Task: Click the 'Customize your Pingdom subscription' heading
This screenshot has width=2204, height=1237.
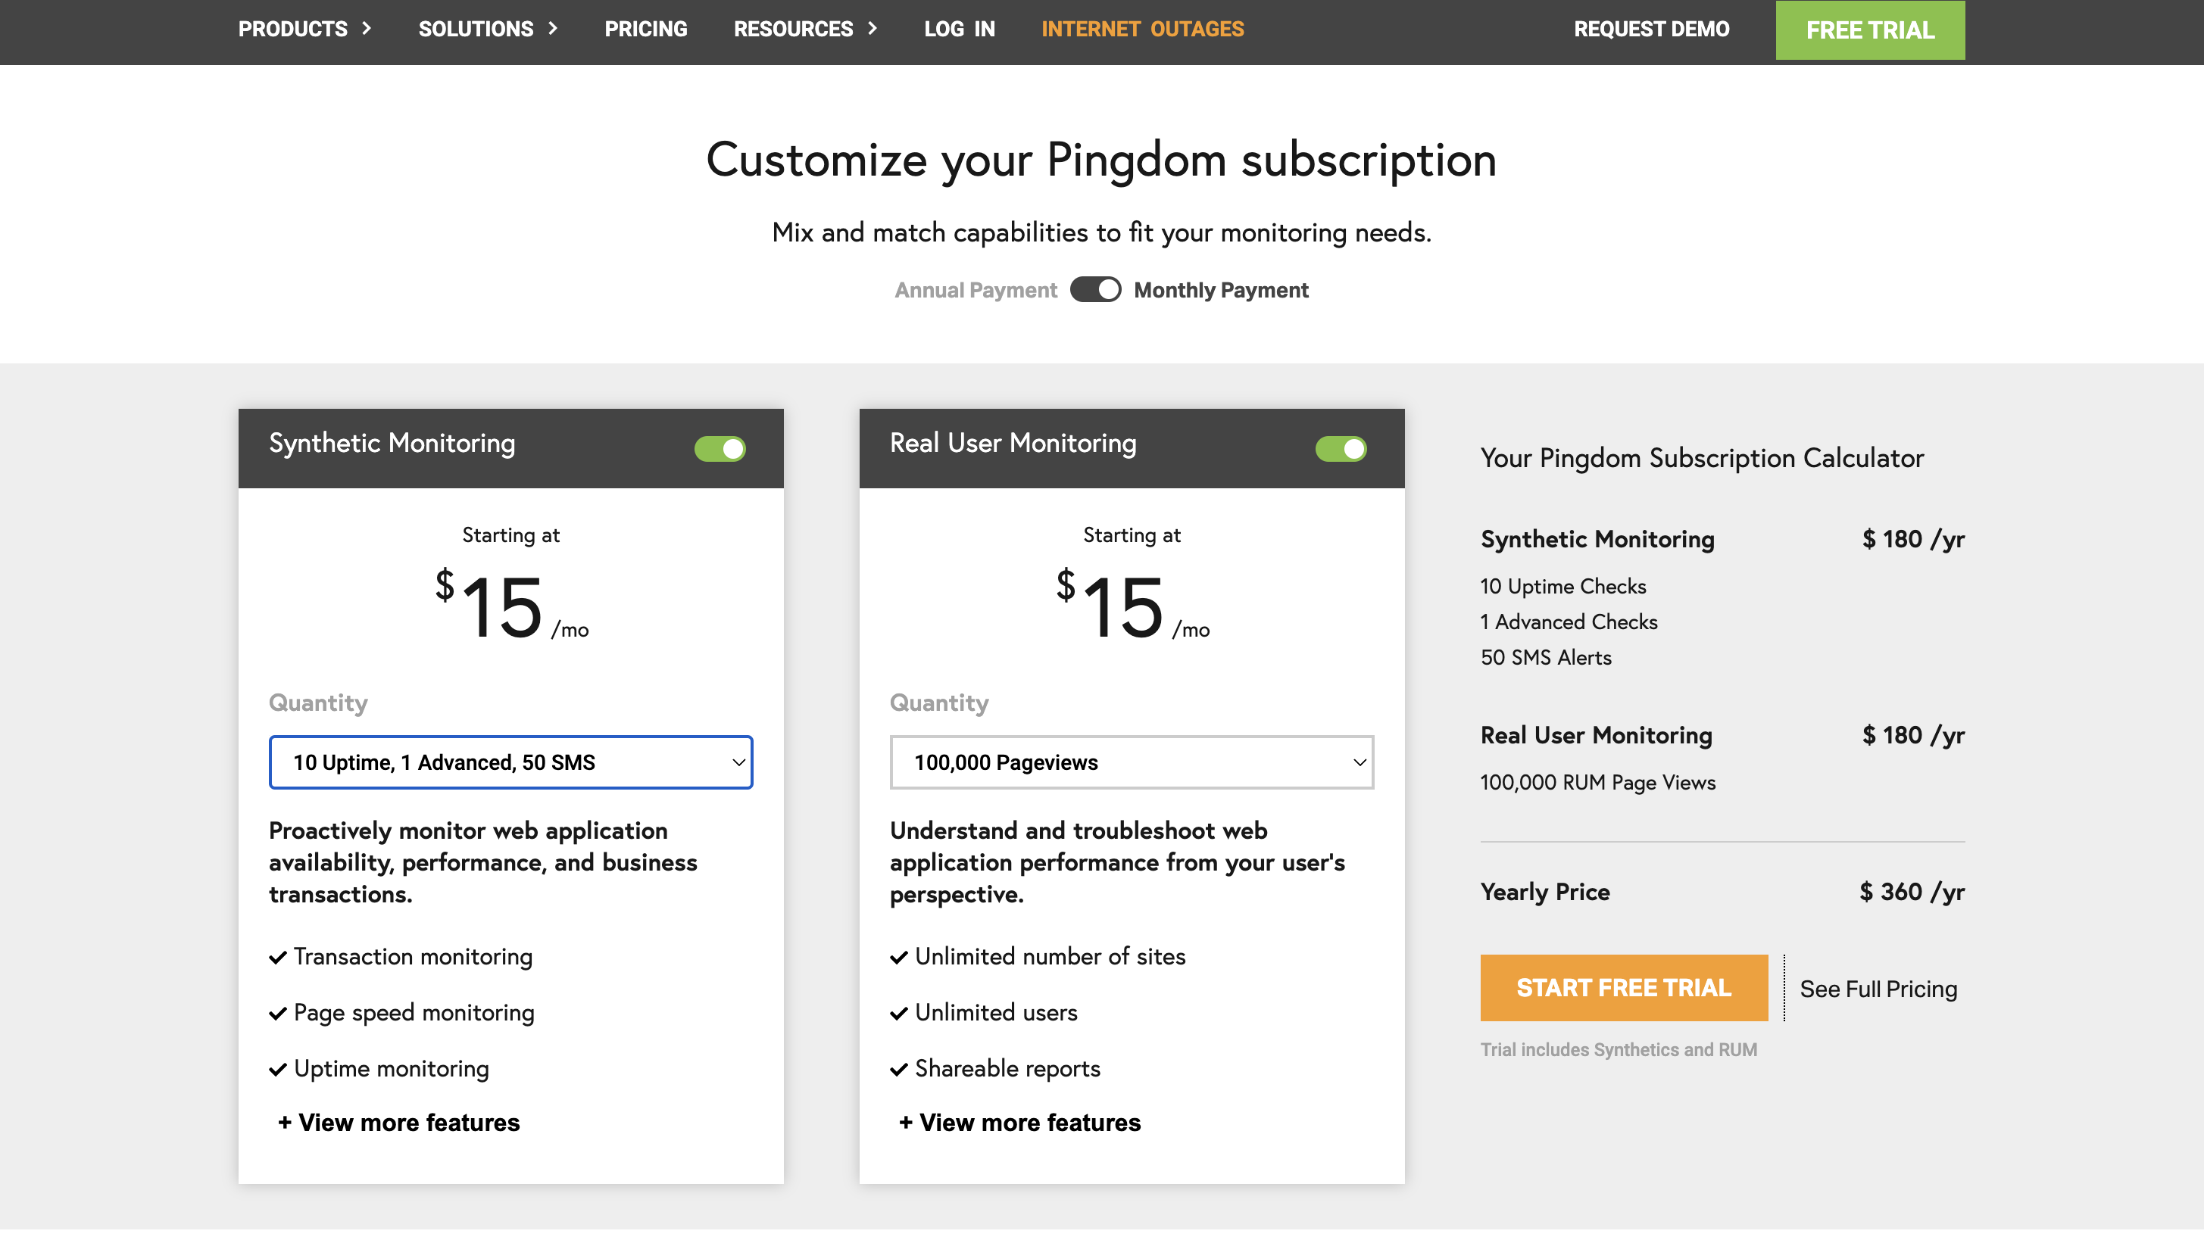Action: 1101,159
